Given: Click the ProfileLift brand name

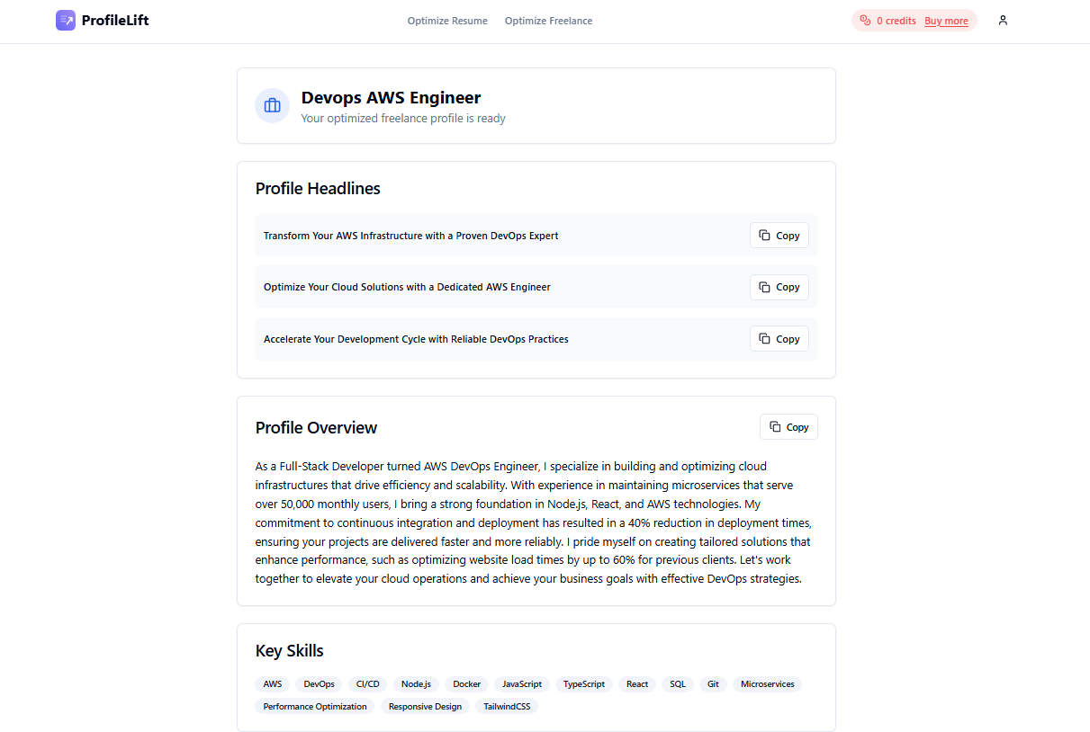Looking at the screenshot, I should tap(115, 21).
